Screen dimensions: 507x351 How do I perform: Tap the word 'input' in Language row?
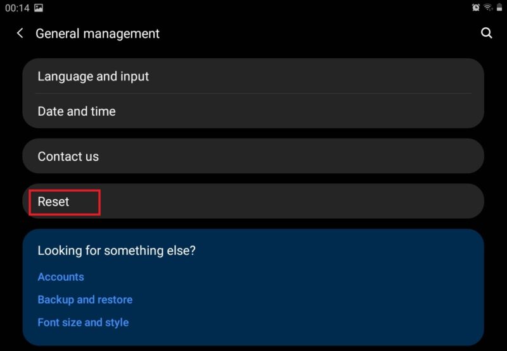click(134, 77)
